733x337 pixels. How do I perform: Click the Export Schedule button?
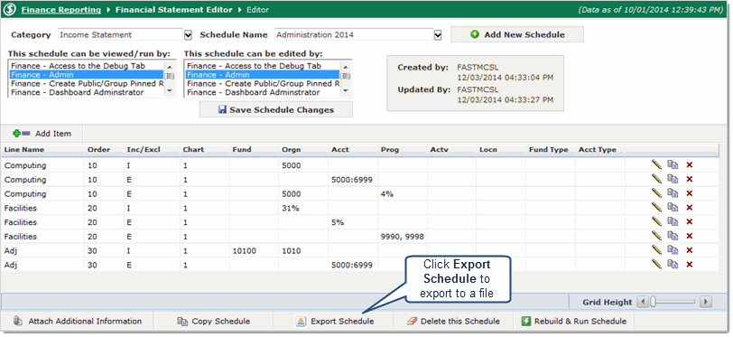(334, 322)
